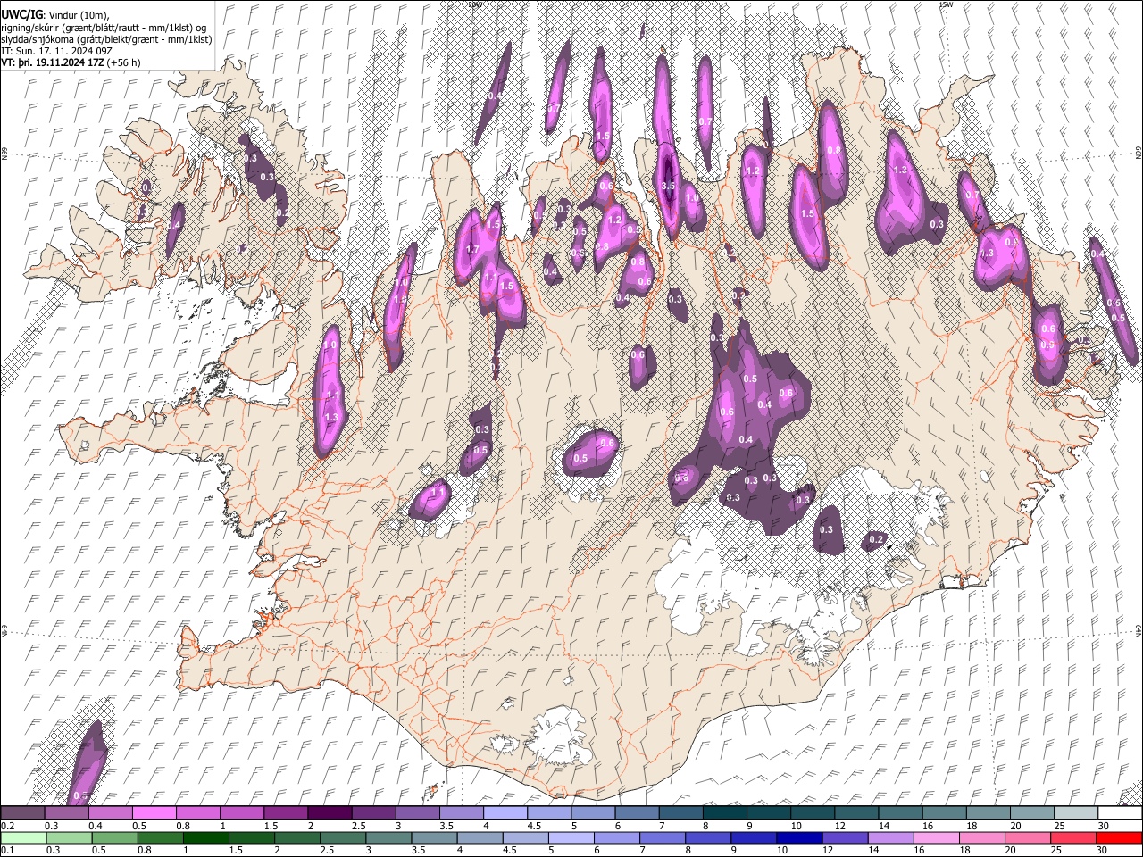Image resolution: width=1143 pixels, height=857 pixels.
Task: Click the 30 label under upper legend row
Action: [x=1104, y=826]
